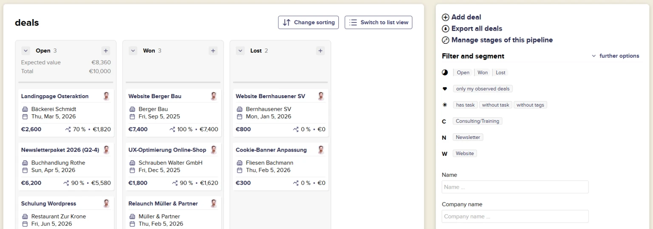Filter by the Consulting/Training tag
The width and height of the screenshot is (653, 229).
coord(477,121)
